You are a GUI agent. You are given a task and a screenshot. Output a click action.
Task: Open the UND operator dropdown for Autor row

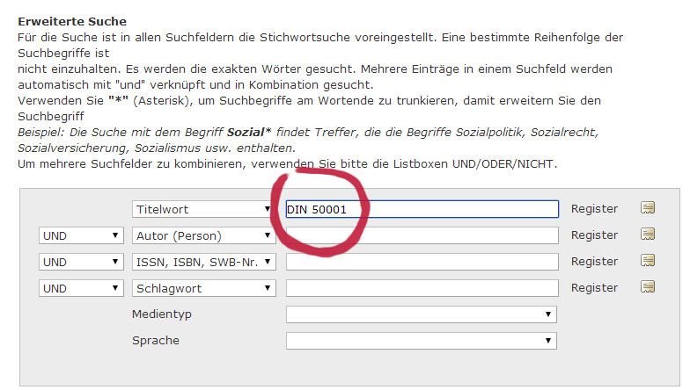81,235
